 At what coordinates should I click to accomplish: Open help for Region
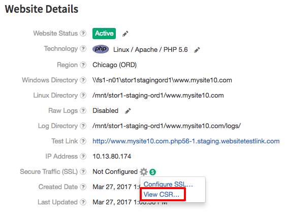coord(83,65)
